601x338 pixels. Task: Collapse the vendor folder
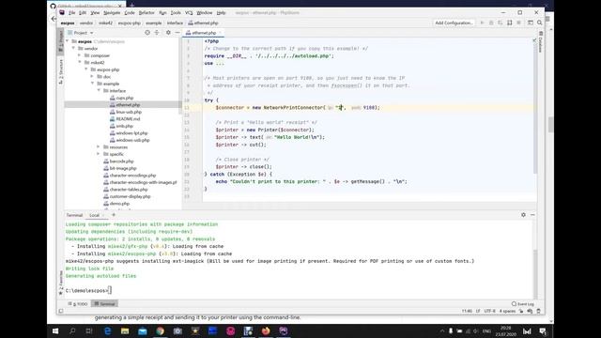tap(73, 49)
